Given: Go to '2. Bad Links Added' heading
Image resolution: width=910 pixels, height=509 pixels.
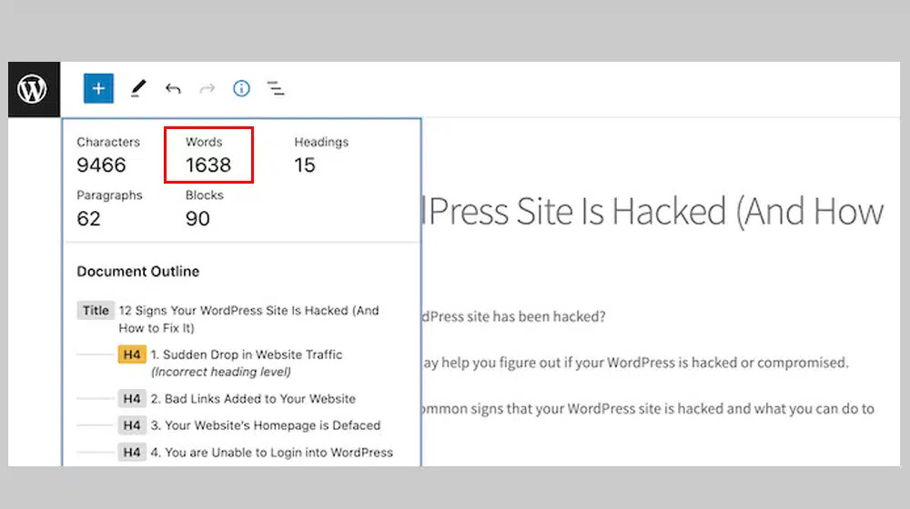Looking at the screenshot, I should (x=253, y=398).
